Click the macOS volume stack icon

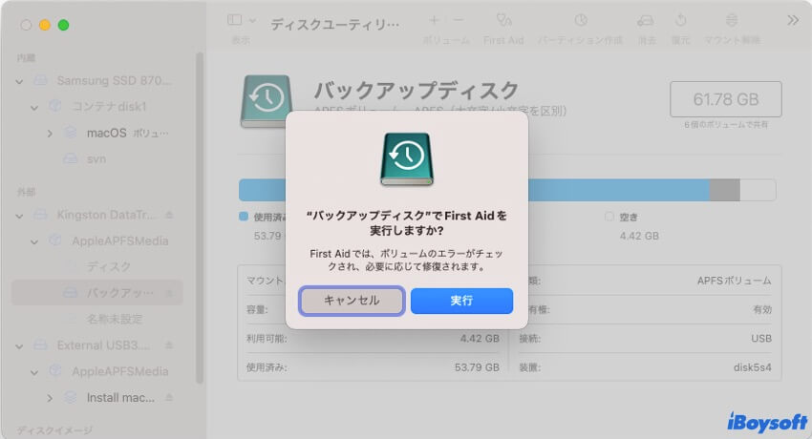[71, 133]
